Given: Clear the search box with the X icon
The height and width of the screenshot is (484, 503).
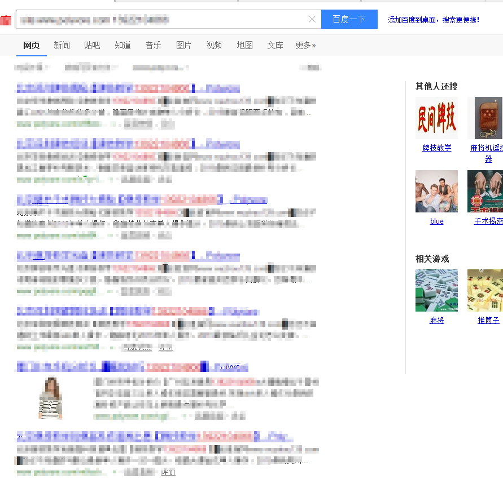Looking at the screenshot, I should click(312, 20).
